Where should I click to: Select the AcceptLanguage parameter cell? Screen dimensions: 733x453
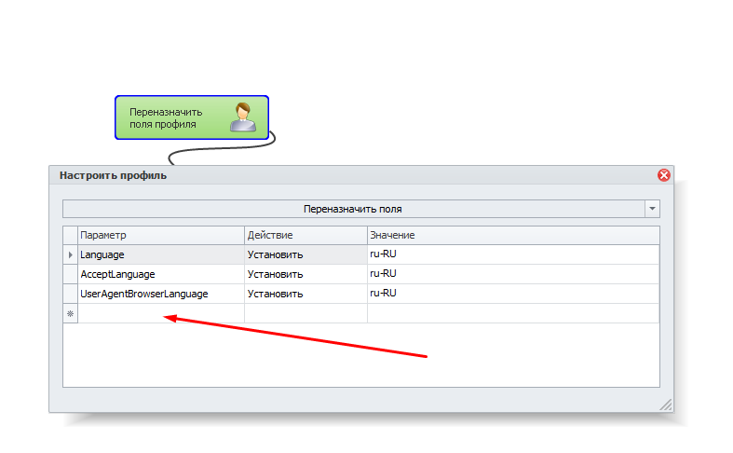point(161,274)
